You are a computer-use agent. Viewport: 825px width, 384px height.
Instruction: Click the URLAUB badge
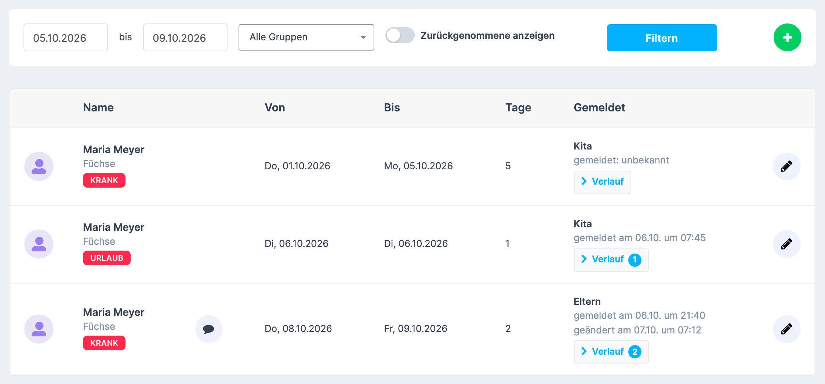(107, 258)
